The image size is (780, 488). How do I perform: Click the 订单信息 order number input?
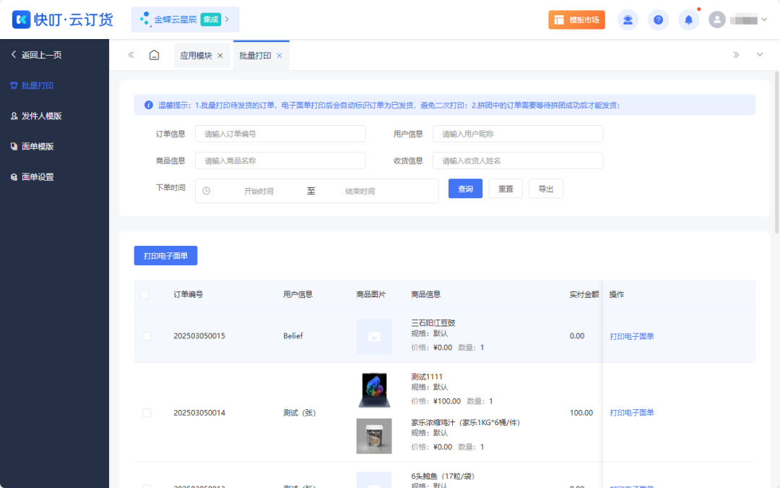point(279,134)
